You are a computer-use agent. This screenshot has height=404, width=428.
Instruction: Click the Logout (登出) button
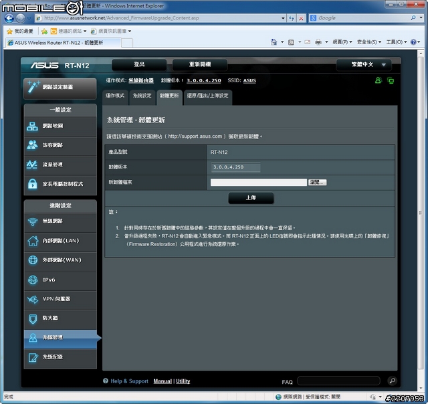coord(139,65)
